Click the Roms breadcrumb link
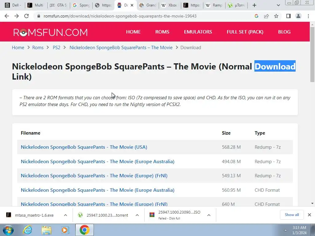The height and width of the screenshot is (236, 315). point(38,48)
